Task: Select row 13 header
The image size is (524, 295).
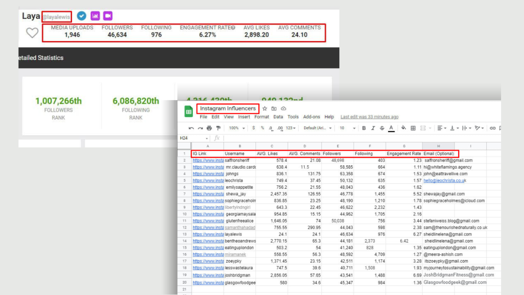Action: click(x=184, y=234)
